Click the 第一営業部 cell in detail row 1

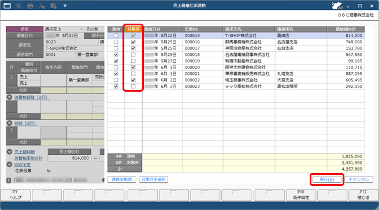[x=79, y=80]
